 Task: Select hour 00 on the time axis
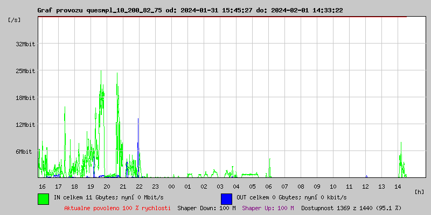(x=171, y=186)
